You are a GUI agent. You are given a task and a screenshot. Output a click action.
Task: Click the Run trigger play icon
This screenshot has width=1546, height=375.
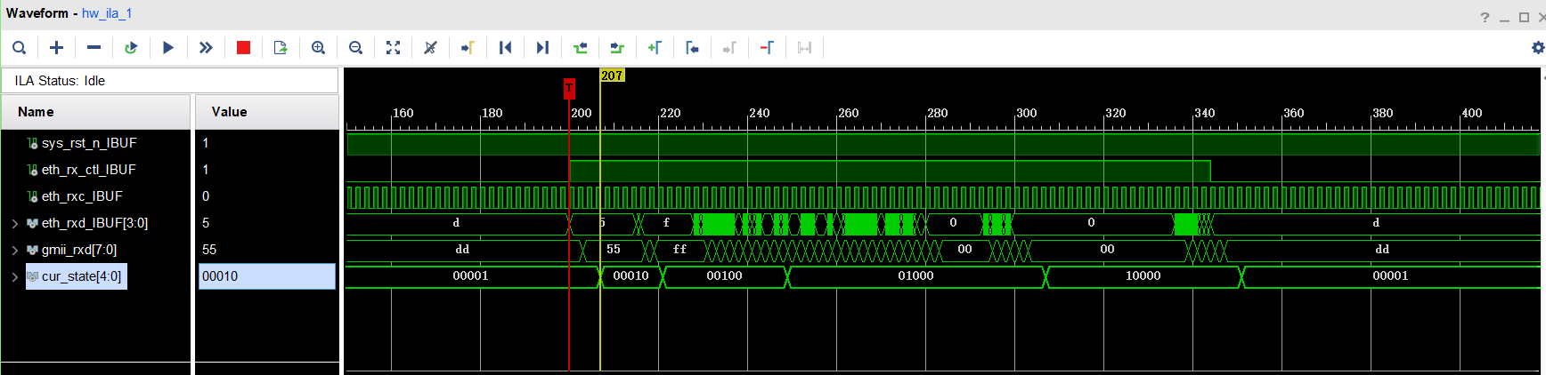(x=168, y=48)
